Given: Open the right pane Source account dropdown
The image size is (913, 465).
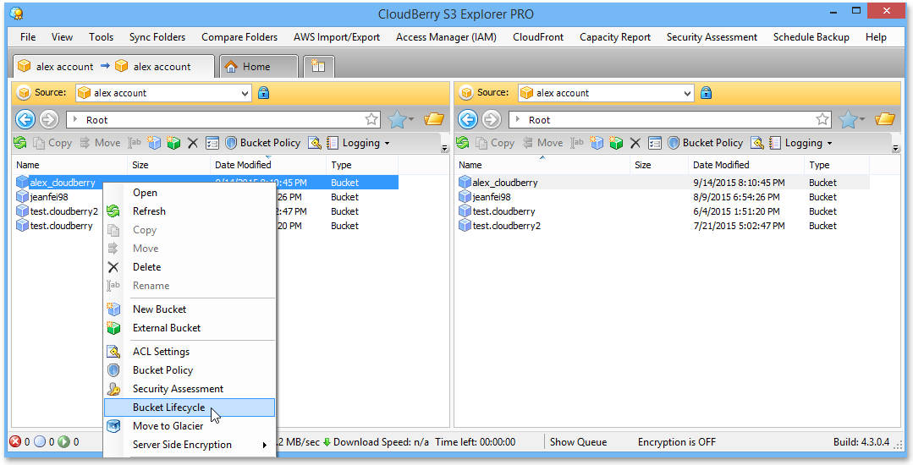Looking at the screenshot, I should 687,93.
